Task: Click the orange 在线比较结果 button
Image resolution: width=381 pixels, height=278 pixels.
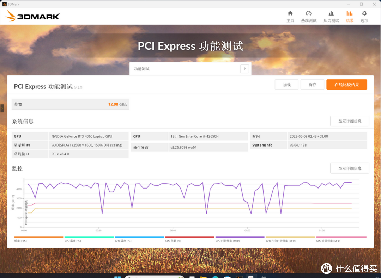Action: pos(346,85)
